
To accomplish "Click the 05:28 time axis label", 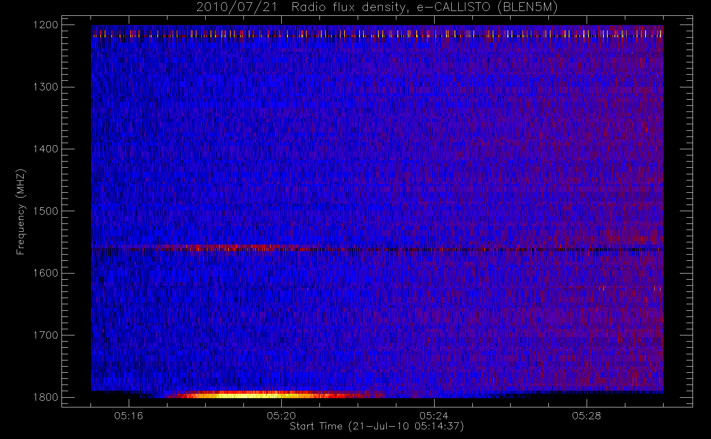I will (587, 416).
